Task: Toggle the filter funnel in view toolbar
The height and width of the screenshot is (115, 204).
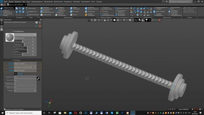Action: (x=147, y=20)
